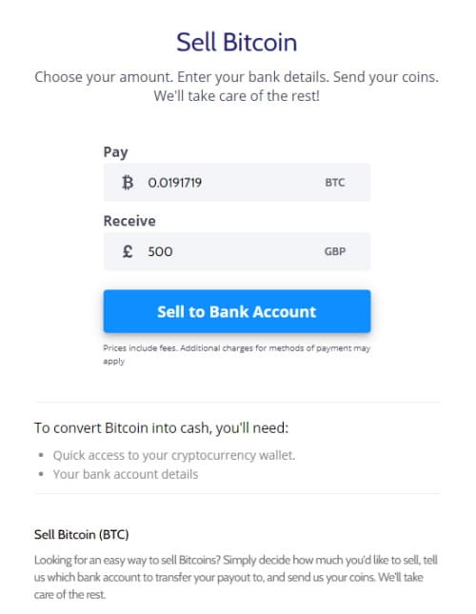Click the Bitcoin symbol icon in Pay field
476x614 pixels.
(128, 183)
